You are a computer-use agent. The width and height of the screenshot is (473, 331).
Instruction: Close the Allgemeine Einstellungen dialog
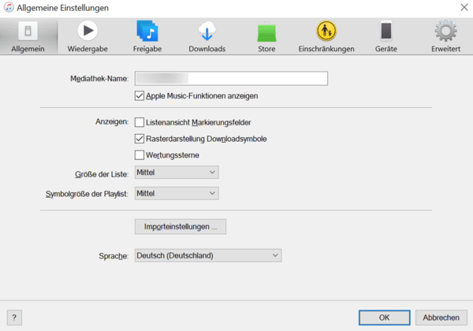tap(464, 7)
